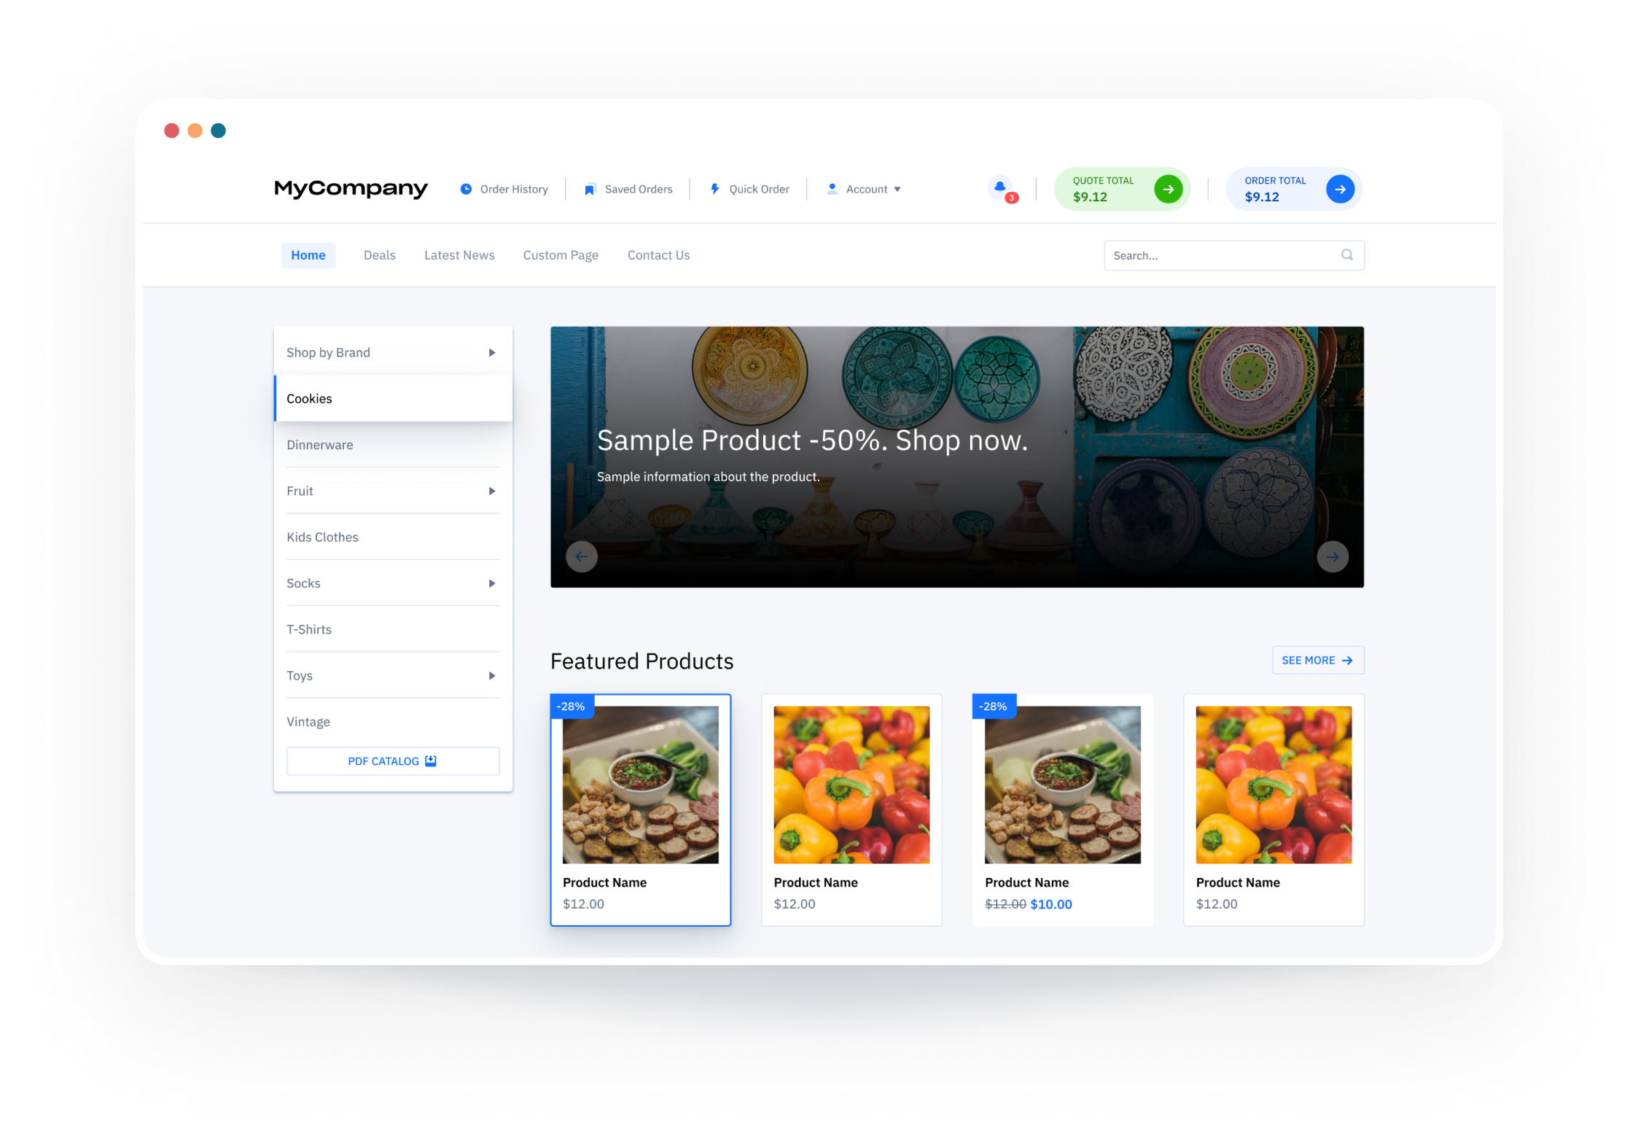Expand the Fruit category arrow
The width and height of the screenshot is (1638, 1136).
(492, 491)
